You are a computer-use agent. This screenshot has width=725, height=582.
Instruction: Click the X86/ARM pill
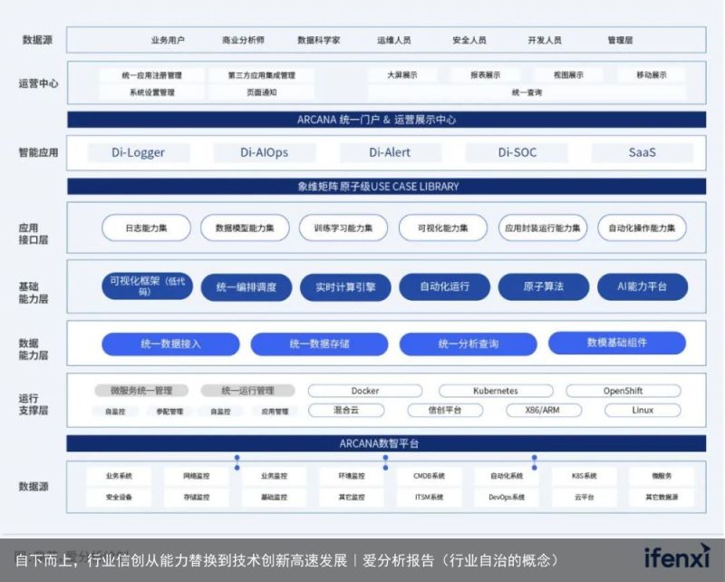(x=543, y=410)
